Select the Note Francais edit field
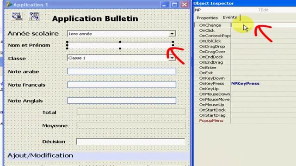 [x=122, y=85]
